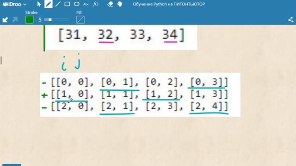Click the number 34 in the list
The image size is (296, 166).
(x=170, y=35)
